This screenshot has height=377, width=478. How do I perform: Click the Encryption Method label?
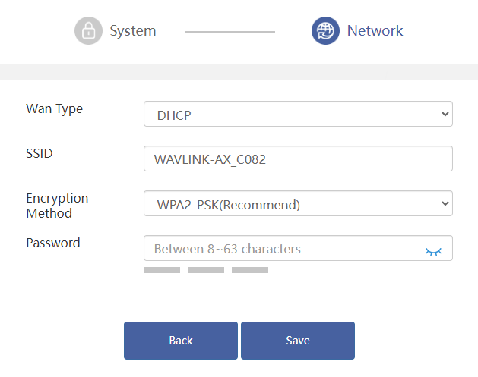(x=57, y=206)
